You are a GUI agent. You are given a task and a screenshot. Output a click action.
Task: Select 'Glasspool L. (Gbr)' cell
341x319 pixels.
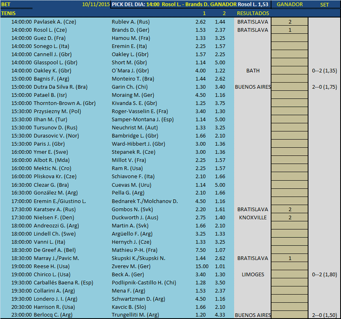click(56, 62)
